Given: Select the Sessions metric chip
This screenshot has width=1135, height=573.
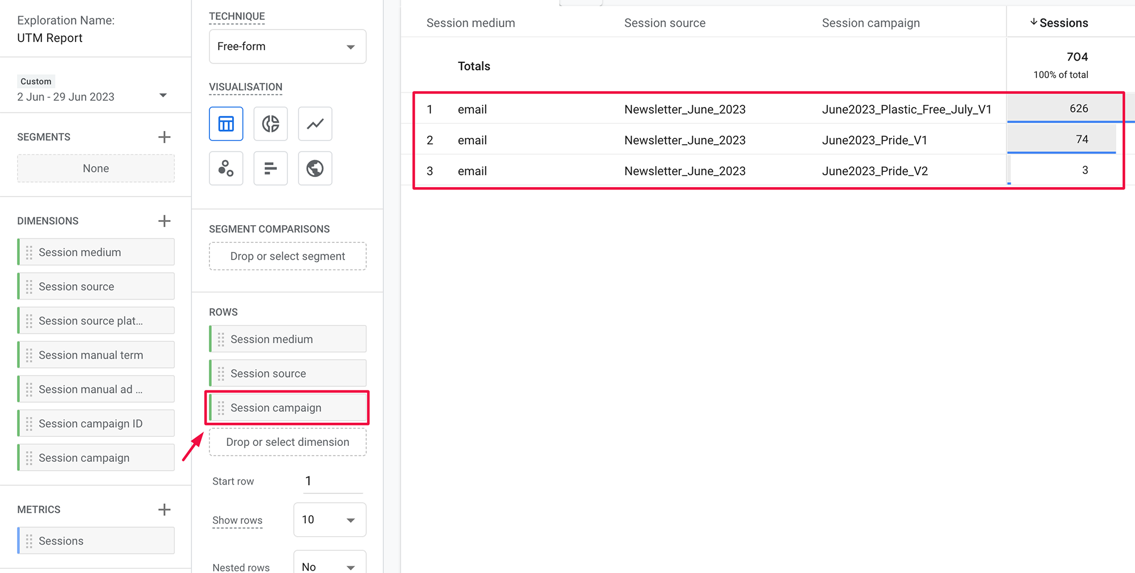Looking at the screenshot, I should pos(96,541).
